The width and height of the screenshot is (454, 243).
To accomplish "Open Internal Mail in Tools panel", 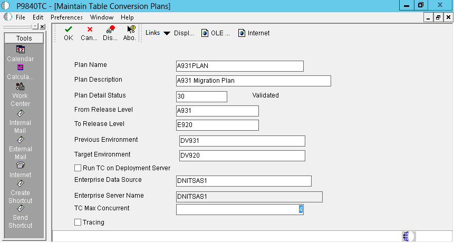I will [x=21, y=113].
